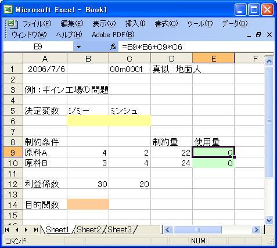
Task: Go to first sheet tab arrow
Action: pyautogui.click(x=8, y=230)
